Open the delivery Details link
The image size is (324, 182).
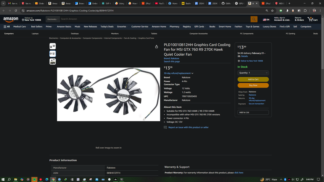pos(245,56)
